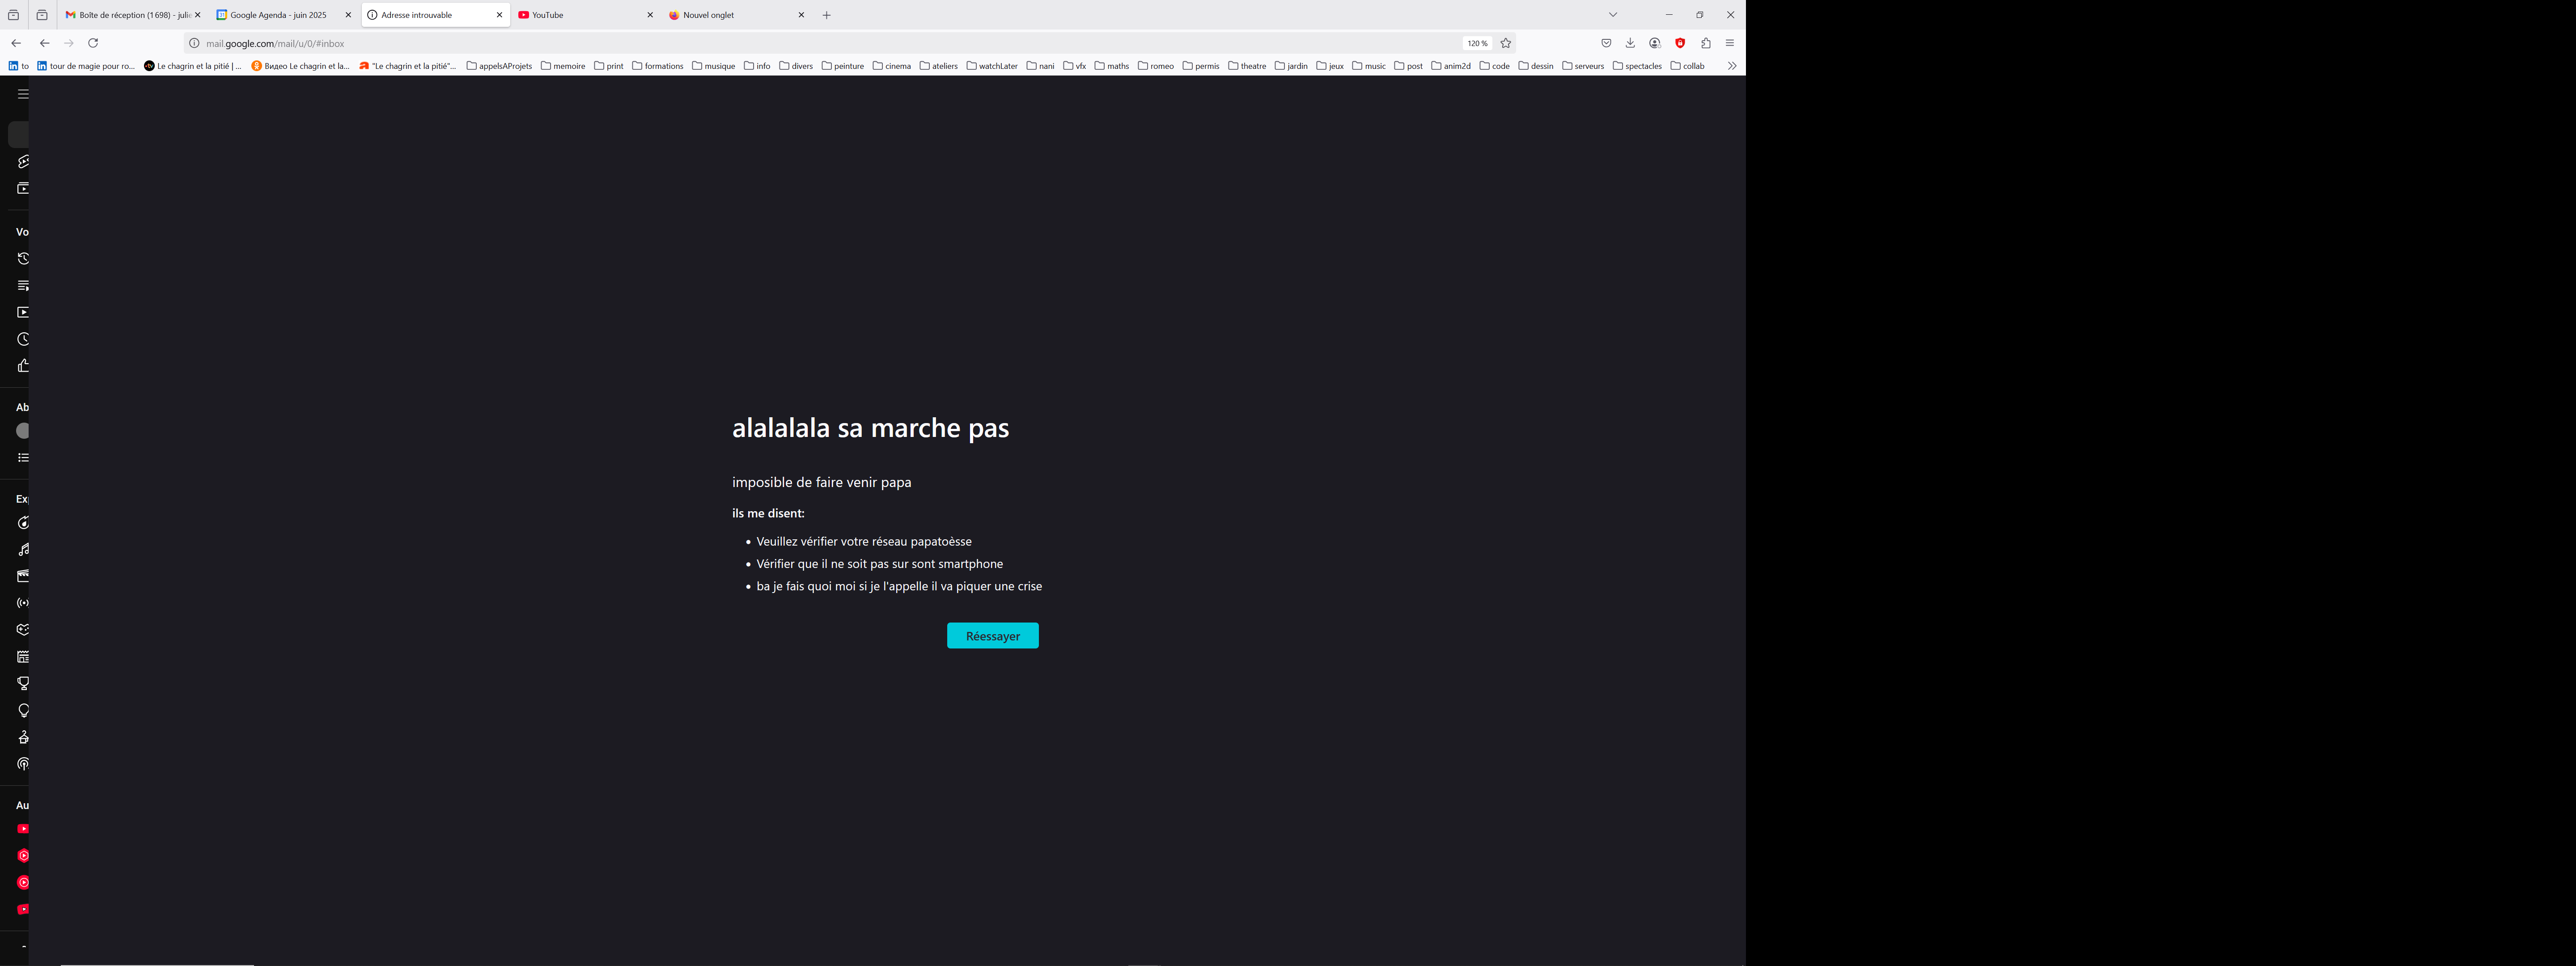
Task: Open the sidebar hamburger menu icon
Action: (x=23, y=94)
